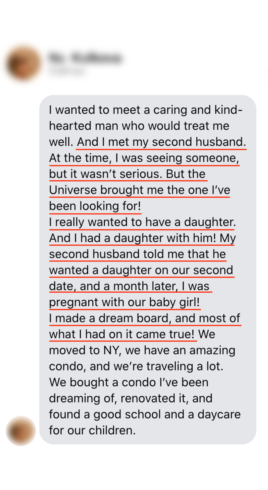This screenshot has width=268, height=490.
Task: Click "condo, and we're traveling a lot." line
Action: 136,366
